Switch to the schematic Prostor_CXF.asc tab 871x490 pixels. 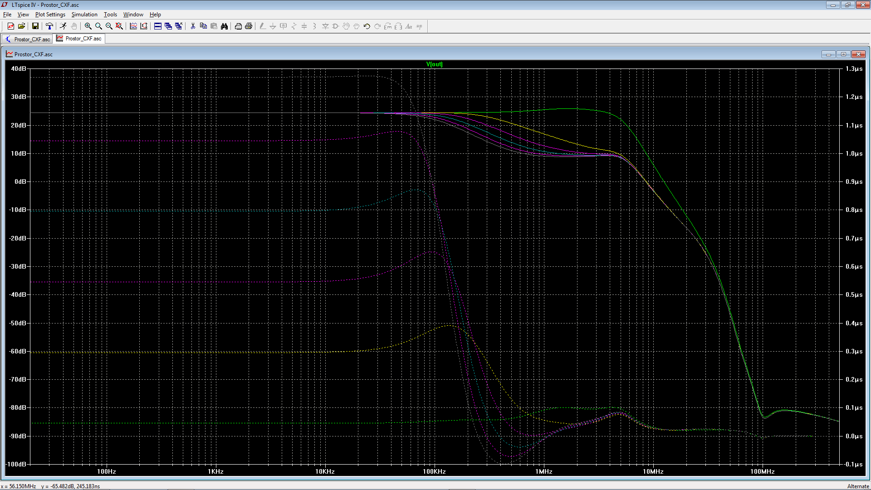tap(27, 39)
